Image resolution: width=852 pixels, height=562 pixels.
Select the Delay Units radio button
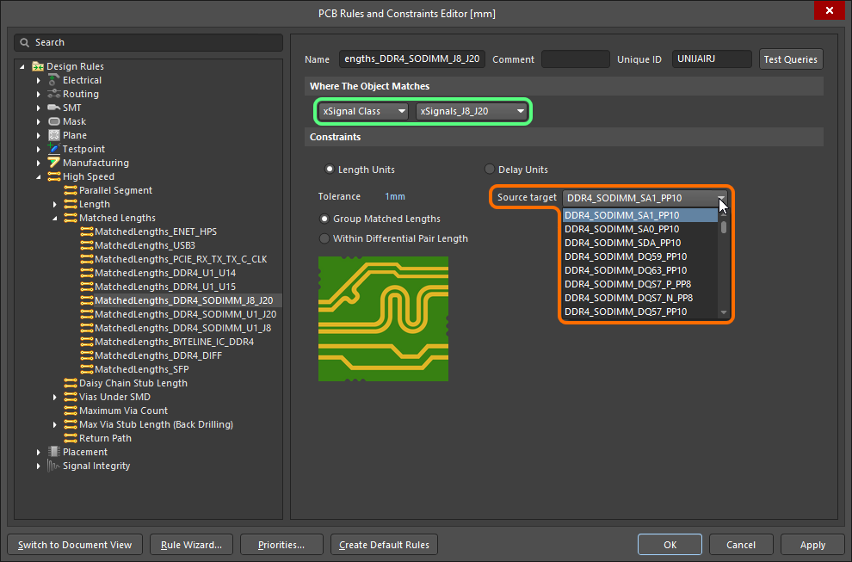pos(491,170)
